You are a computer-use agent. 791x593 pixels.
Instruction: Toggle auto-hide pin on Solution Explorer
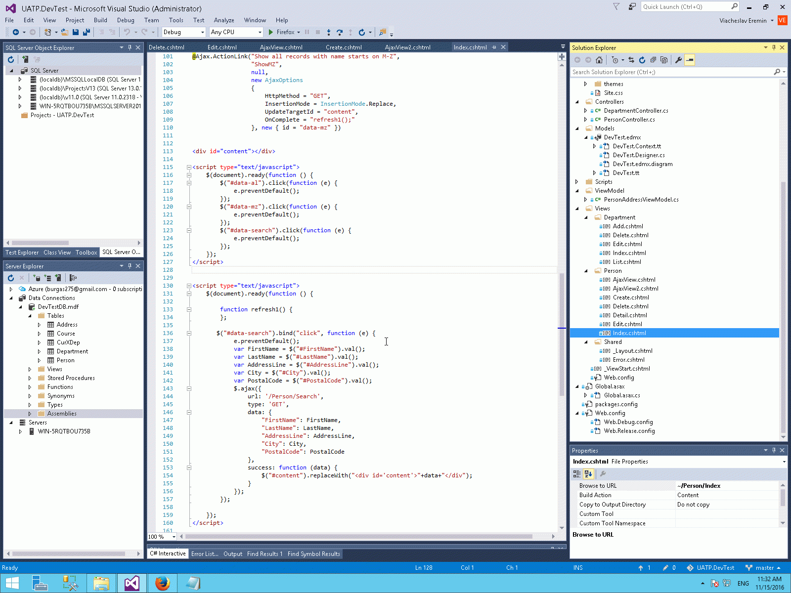click(x=774, y=47)
